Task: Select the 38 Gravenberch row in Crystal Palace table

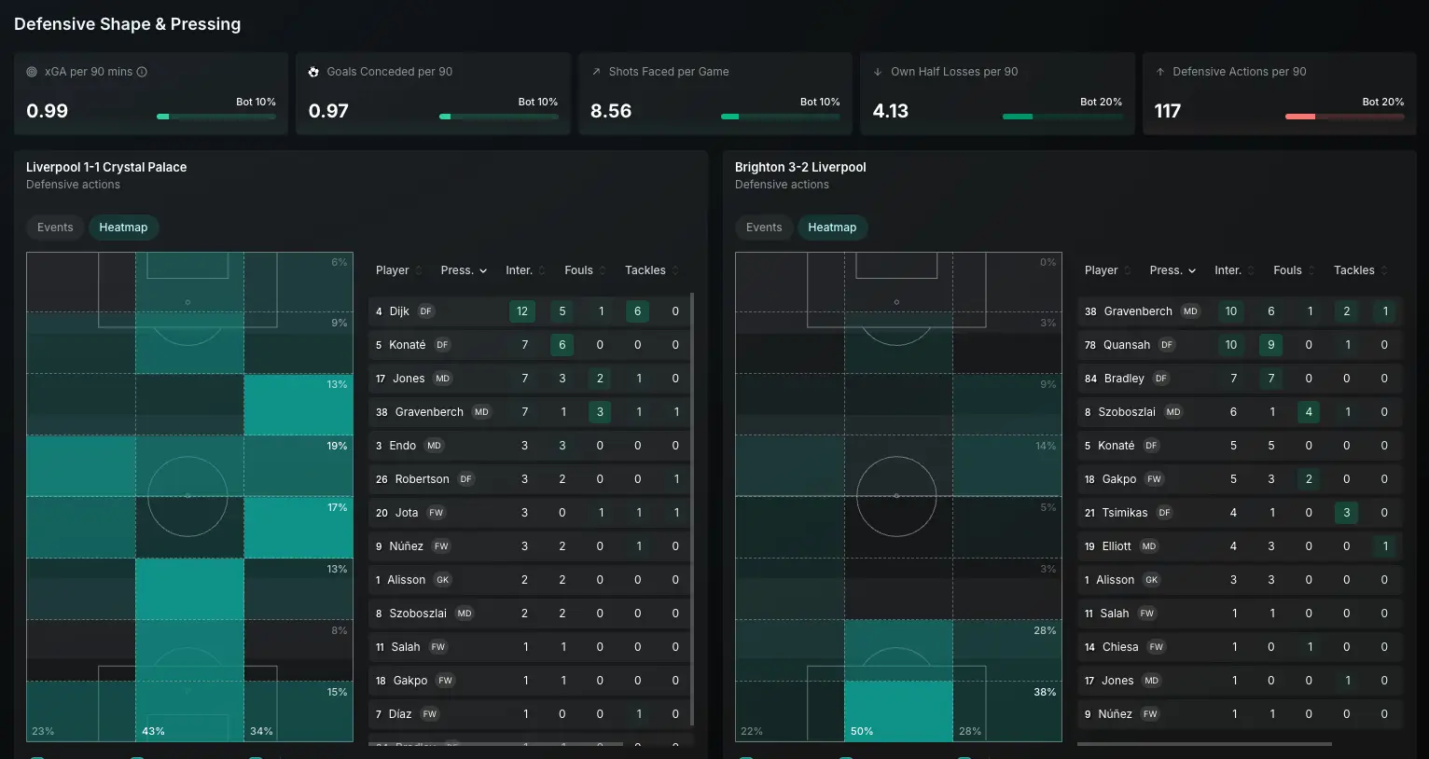Action: (x=529, y=412)
